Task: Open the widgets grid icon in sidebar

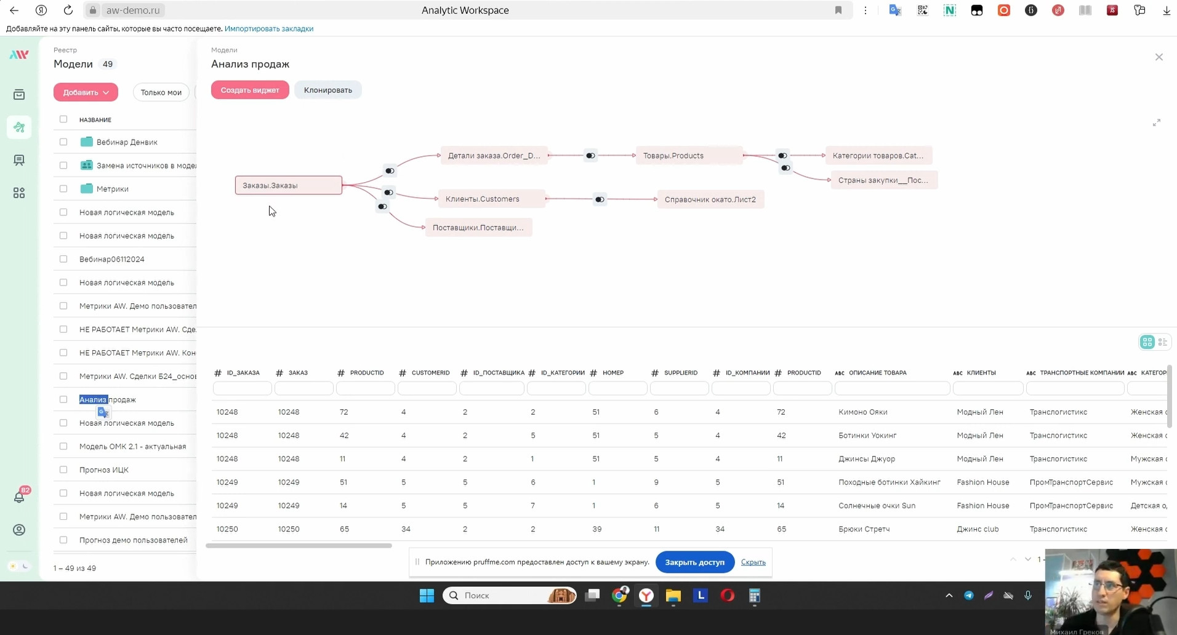Action: (x=19, y=193)
